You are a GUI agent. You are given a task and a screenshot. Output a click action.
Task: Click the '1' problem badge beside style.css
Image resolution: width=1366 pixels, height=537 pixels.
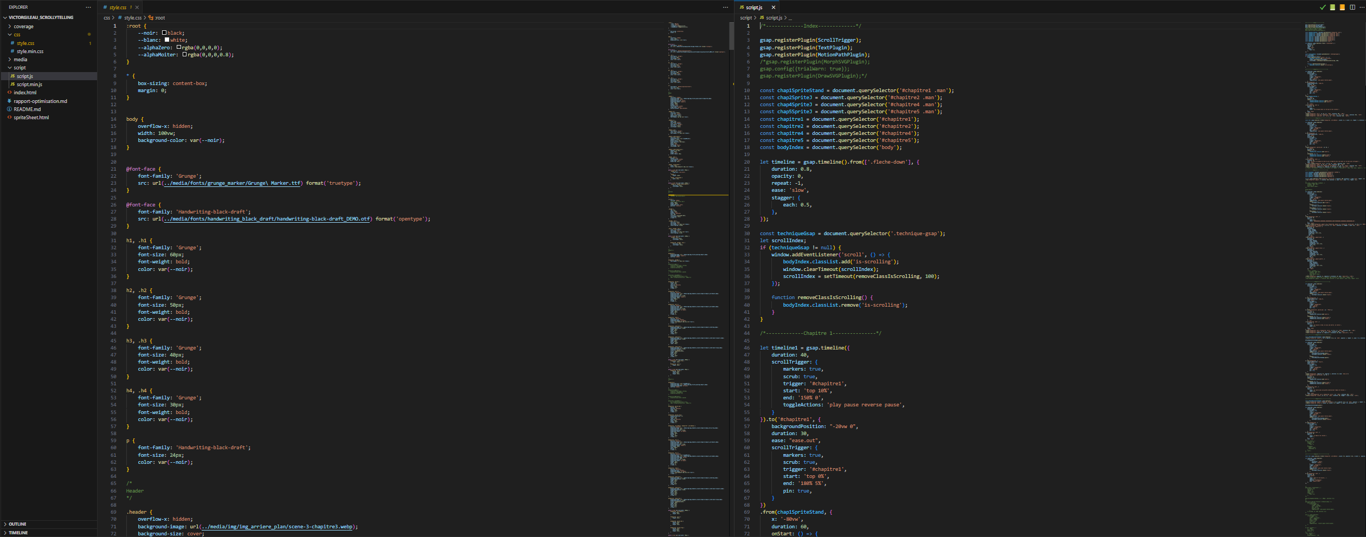[x=90, y=43]
